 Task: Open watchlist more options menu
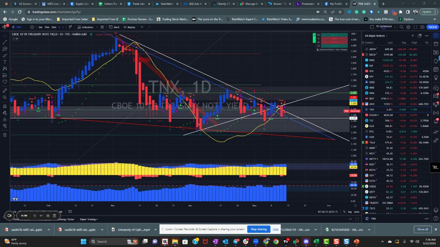[x=427, y=36]
